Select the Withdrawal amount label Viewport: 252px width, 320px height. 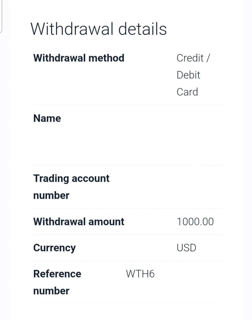[x=79, y=222]
